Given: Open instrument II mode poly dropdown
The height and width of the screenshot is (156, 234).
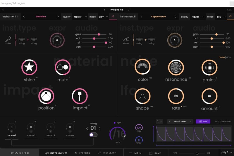Looking at the screenshot, I should click(x=221, y=17).
